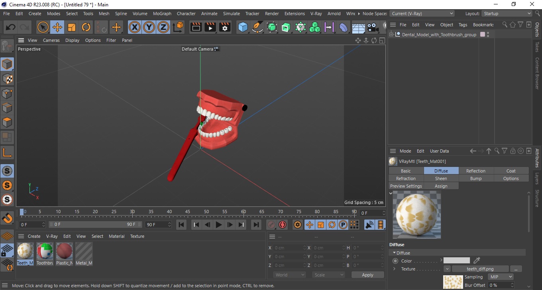Image resolution: width=542 pixels, height=290 pixels.
Task: Add an Extrude generator
Action: (286, 27)
